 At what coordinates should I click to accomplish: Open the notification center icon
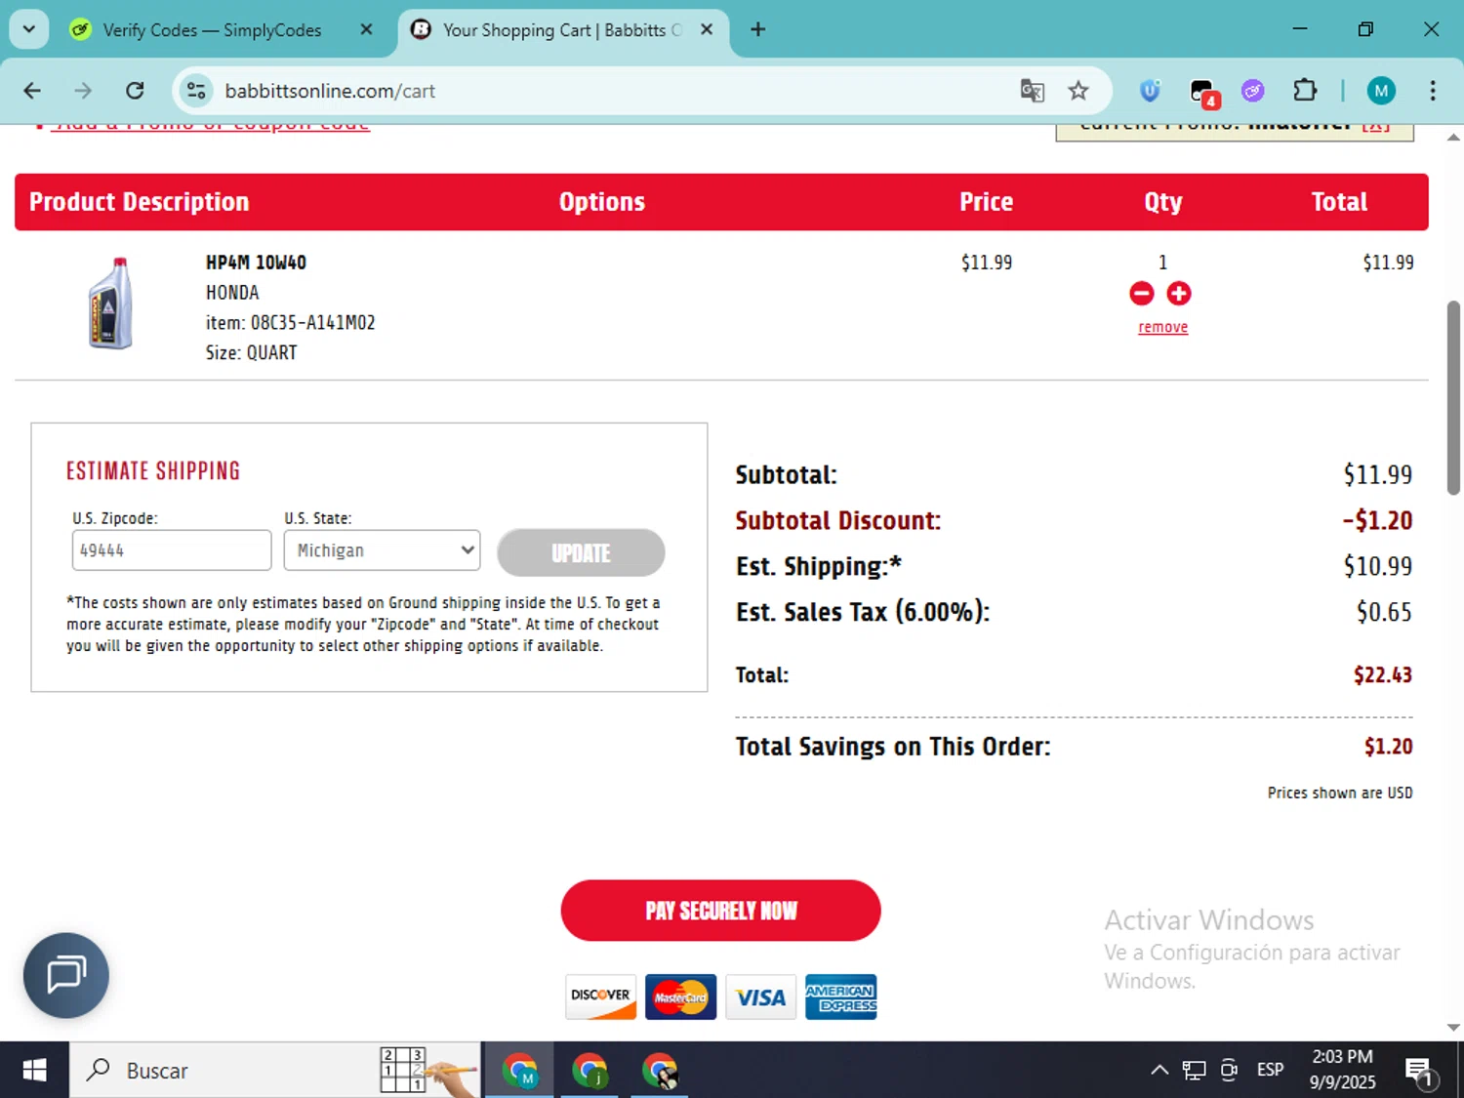point(1419,1071)
